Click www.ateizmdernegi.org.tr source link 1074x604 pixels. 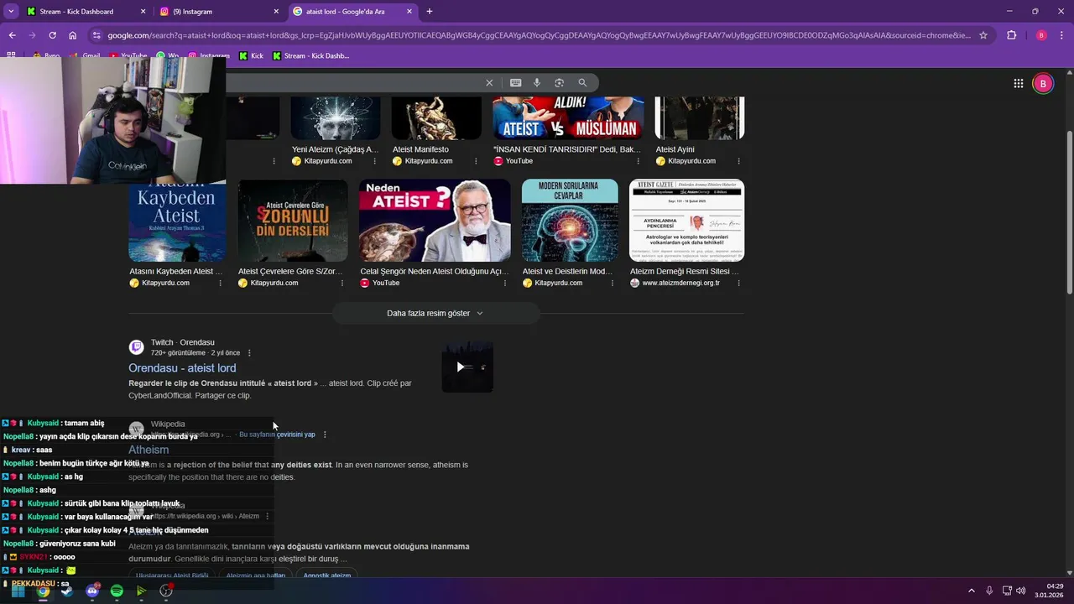point(680,284)
